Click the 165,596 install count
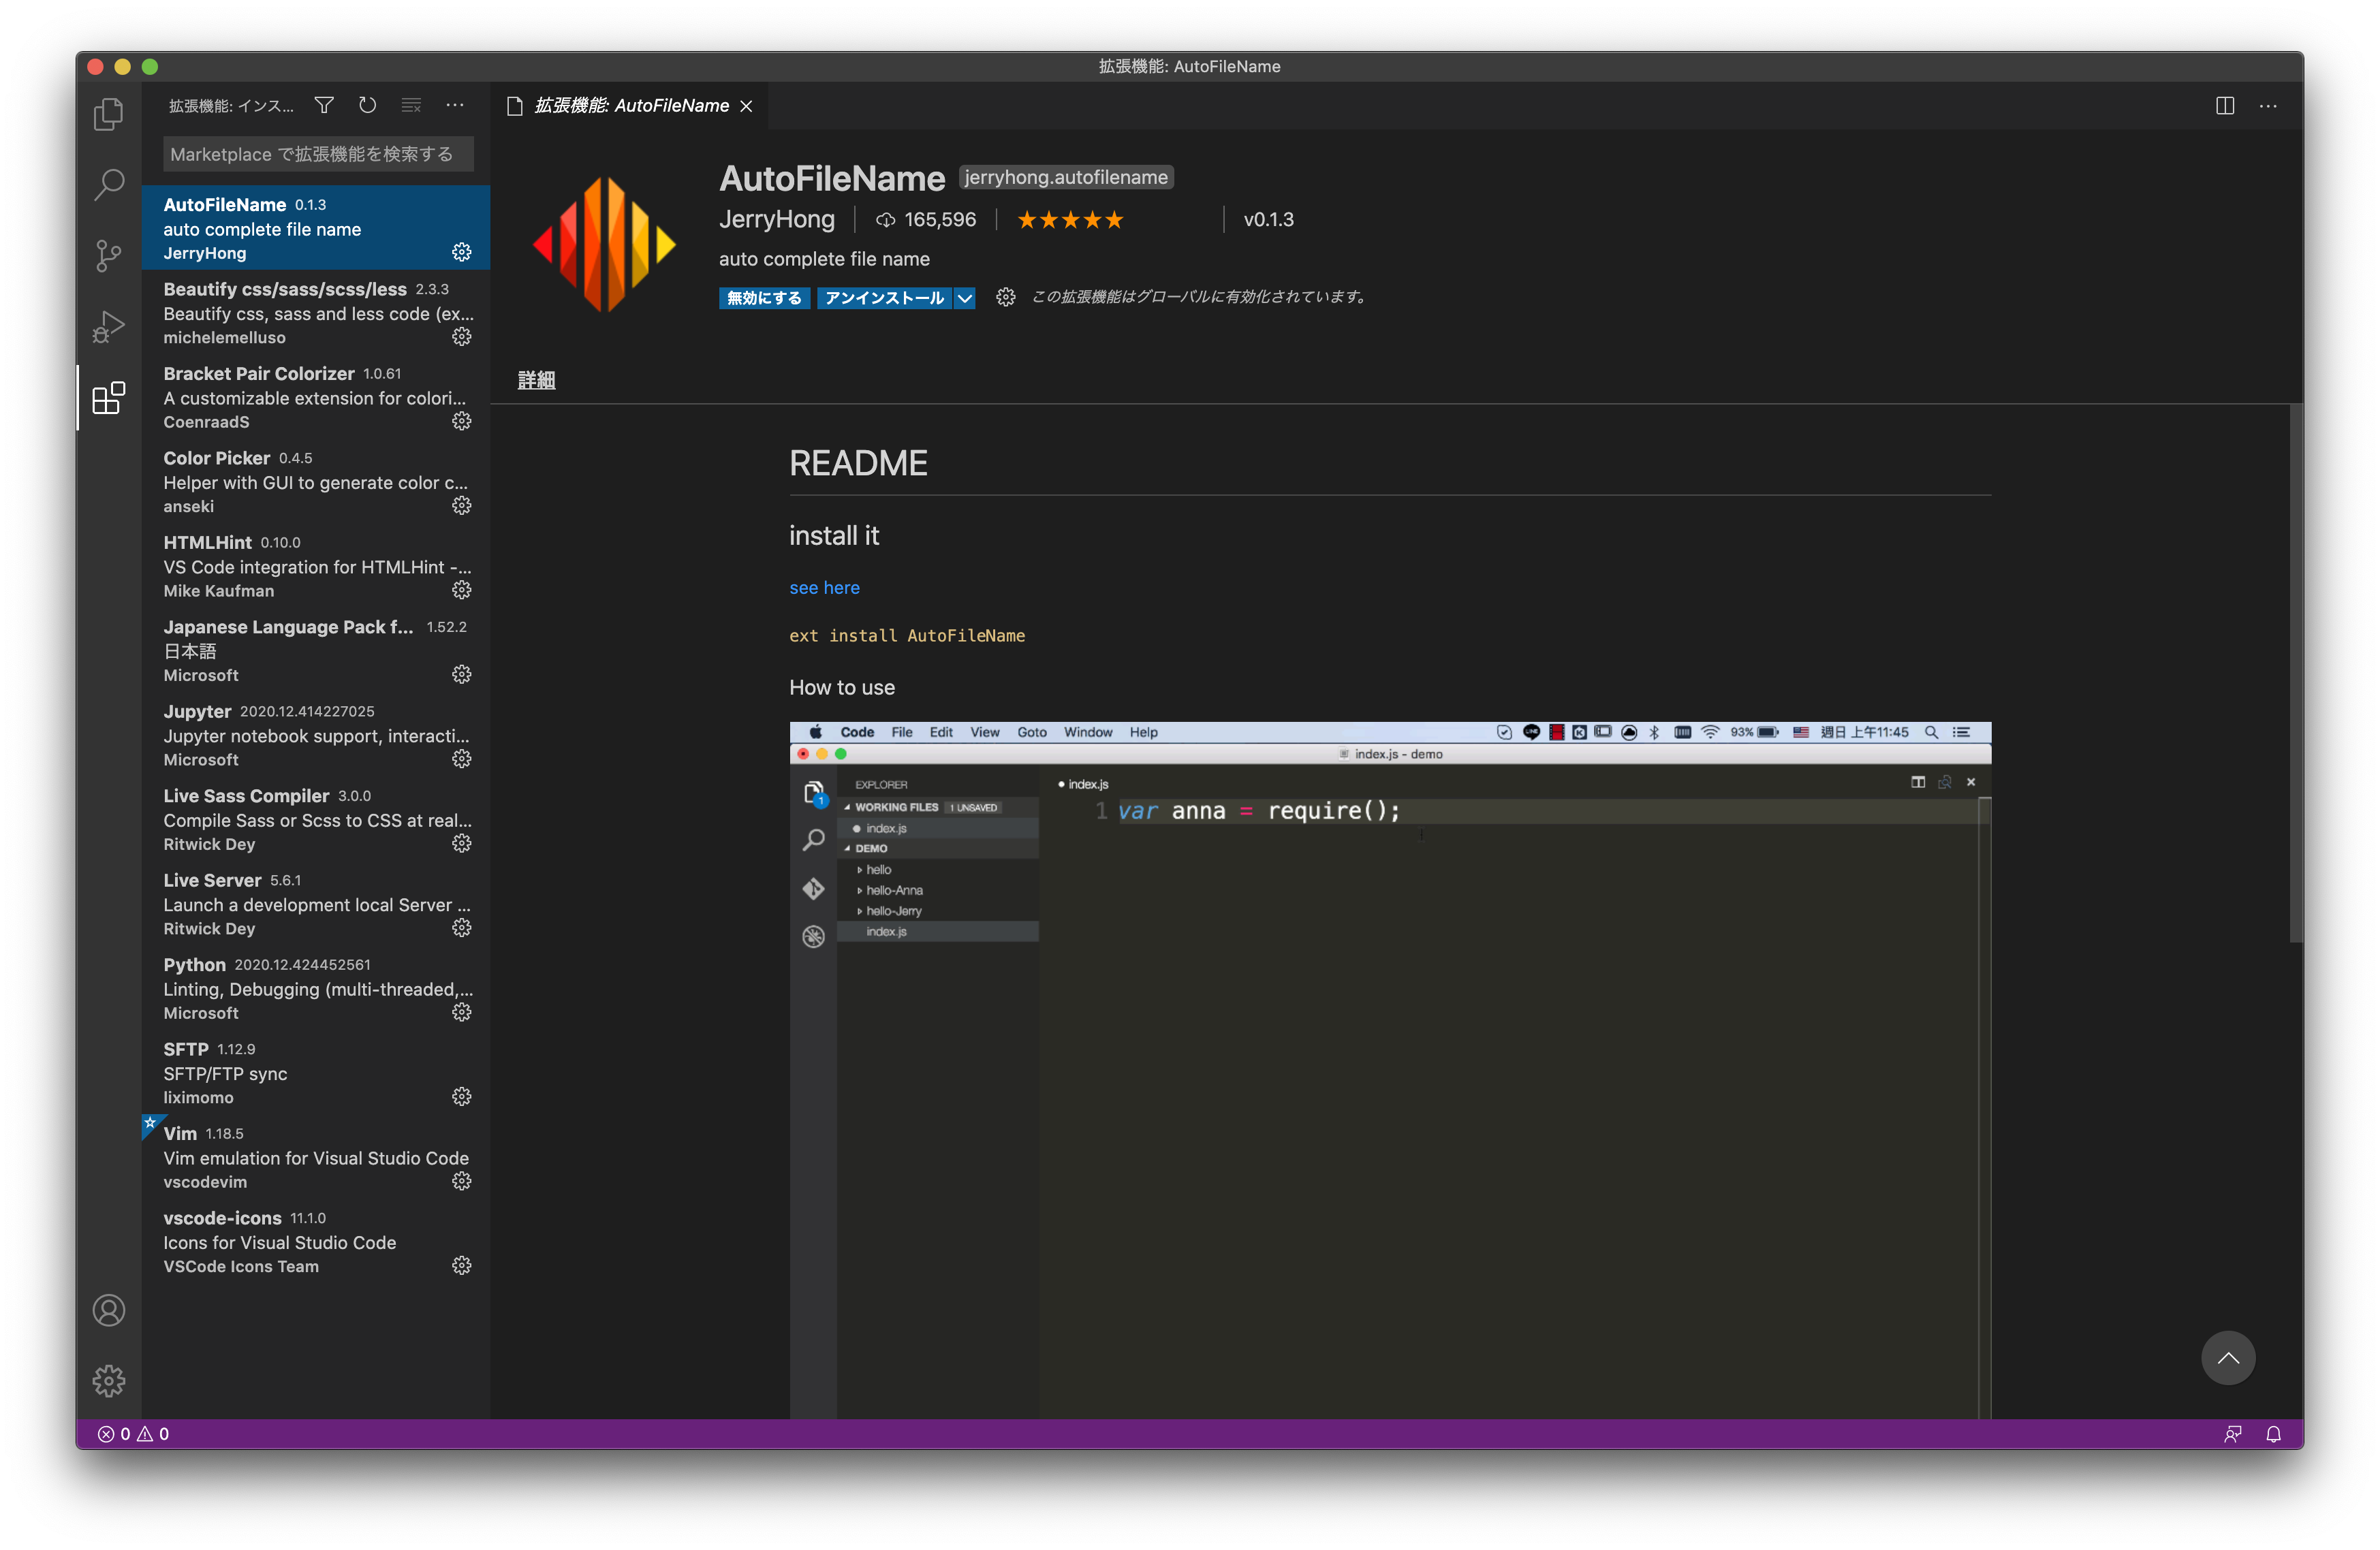 pos(927,220)
